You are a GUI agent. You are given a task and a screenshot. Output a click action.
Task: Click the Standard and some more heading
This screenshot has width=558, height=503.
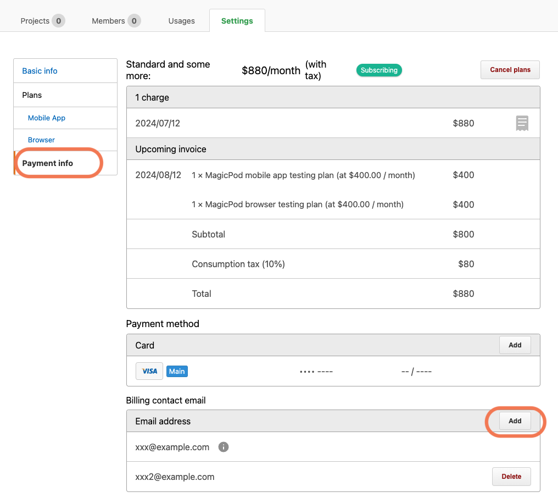168,70
